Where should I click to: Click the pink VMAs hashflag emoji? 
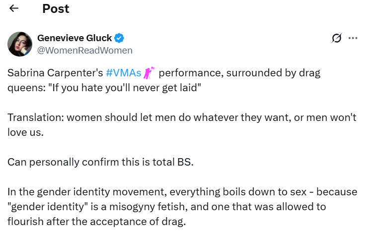click(148, 73)
